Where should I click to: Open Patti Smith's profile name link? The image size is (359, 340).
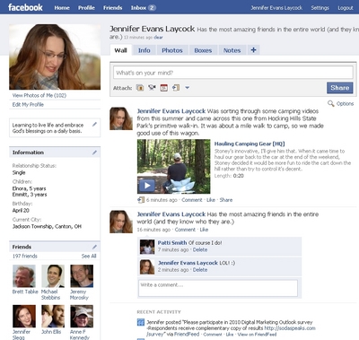pyautogui.click(x=172, y=243)
